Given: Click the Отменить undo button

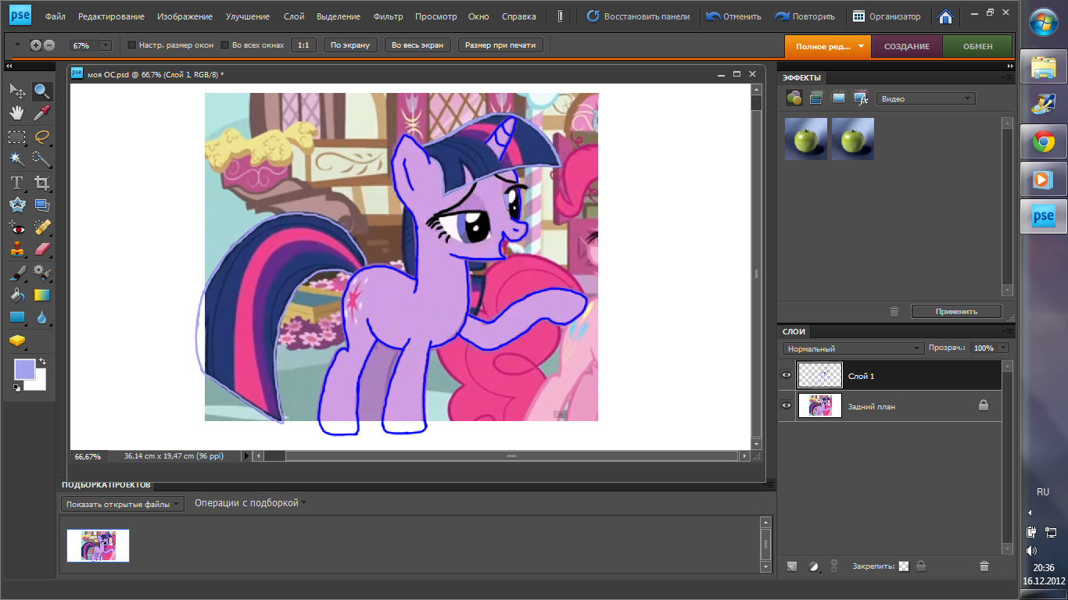Looking at the screenshot, I should click(733, 16).
